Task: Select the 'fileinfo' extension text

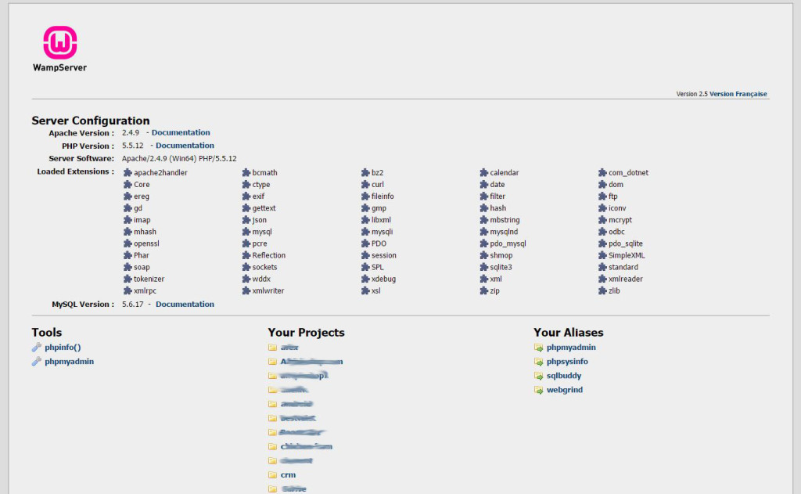Action: (383, 197)
